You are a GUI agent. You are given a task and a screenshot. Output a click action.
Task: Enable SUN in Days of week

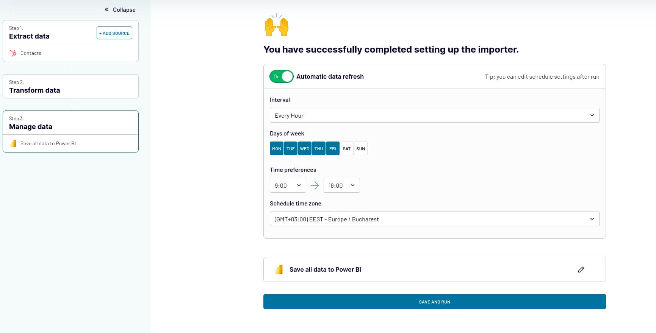tap(360, 148)
